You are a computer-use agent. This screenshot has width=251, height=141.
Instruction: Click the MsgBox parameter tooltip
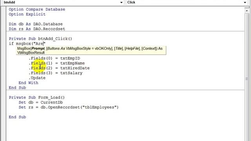91,51
